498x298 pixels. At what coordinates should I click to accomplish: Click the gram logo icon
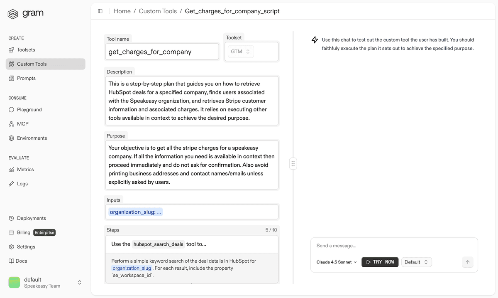click(13, 14)
